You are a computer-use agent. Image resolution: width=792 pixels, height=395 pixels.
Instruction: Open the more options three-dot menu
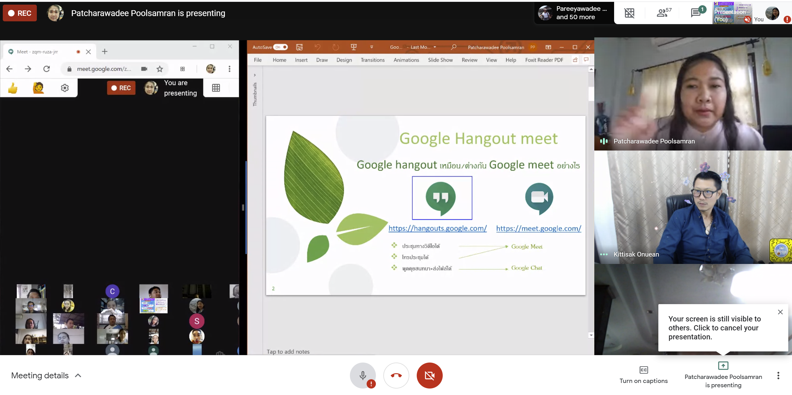pyautogui.click(x=778, y=375)
